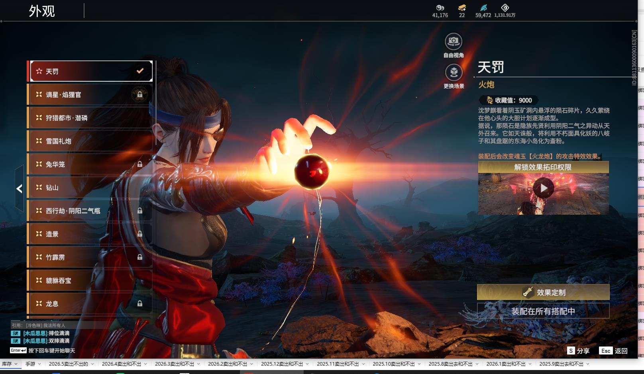Open dropdown arrow on 2026.3卖出和不出 tab
Image resolution: width=644 pixels, height=374 pixels.
pyautogui.click(x=198, y=364)
